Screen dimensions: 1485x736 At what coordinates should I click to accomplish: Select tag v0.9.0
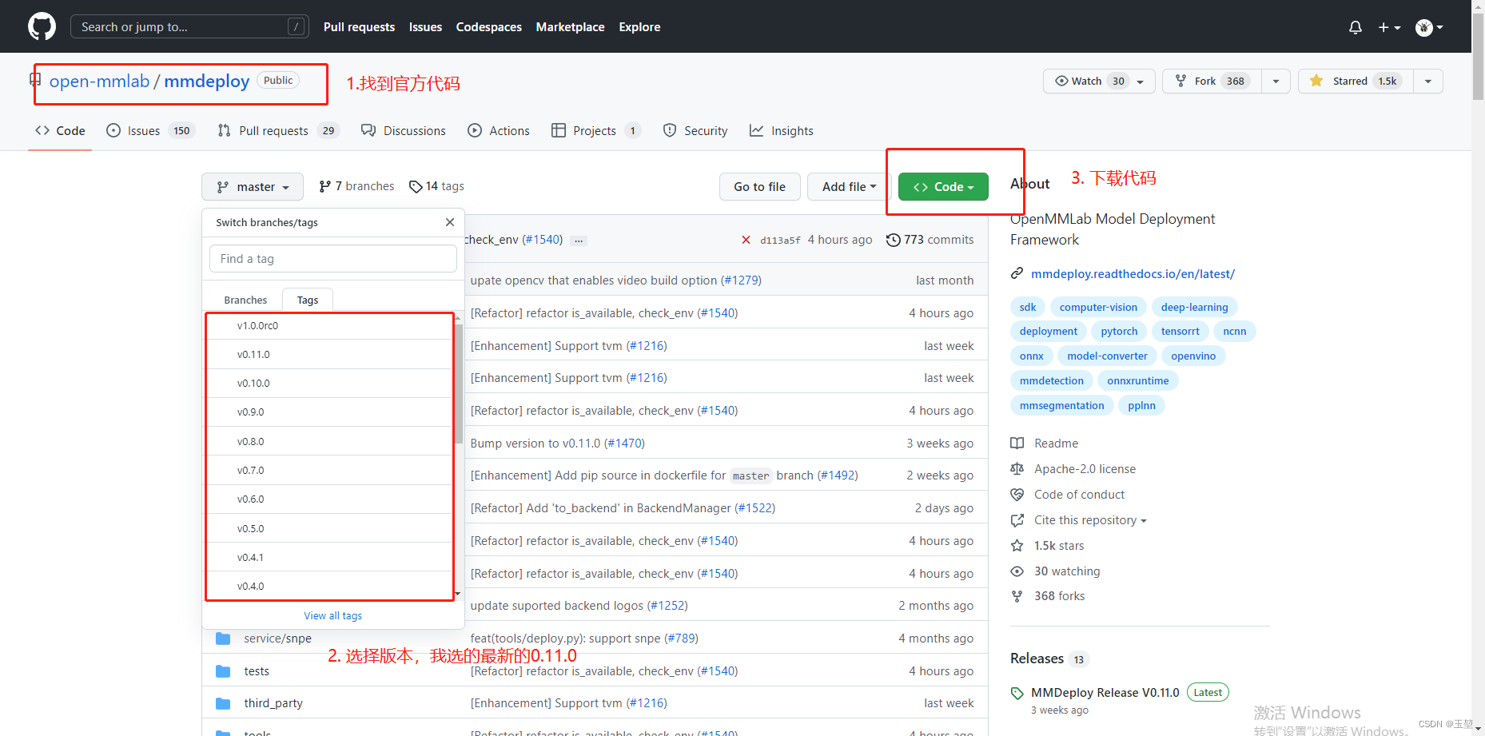point(330,412)
